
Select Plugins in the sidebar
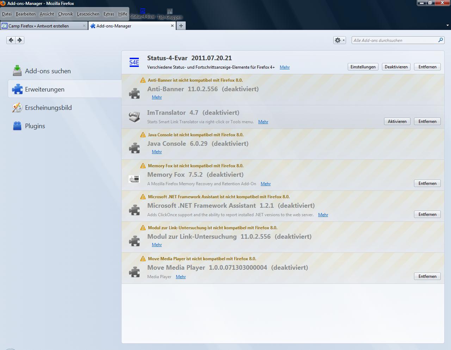(x=35, y=126)
